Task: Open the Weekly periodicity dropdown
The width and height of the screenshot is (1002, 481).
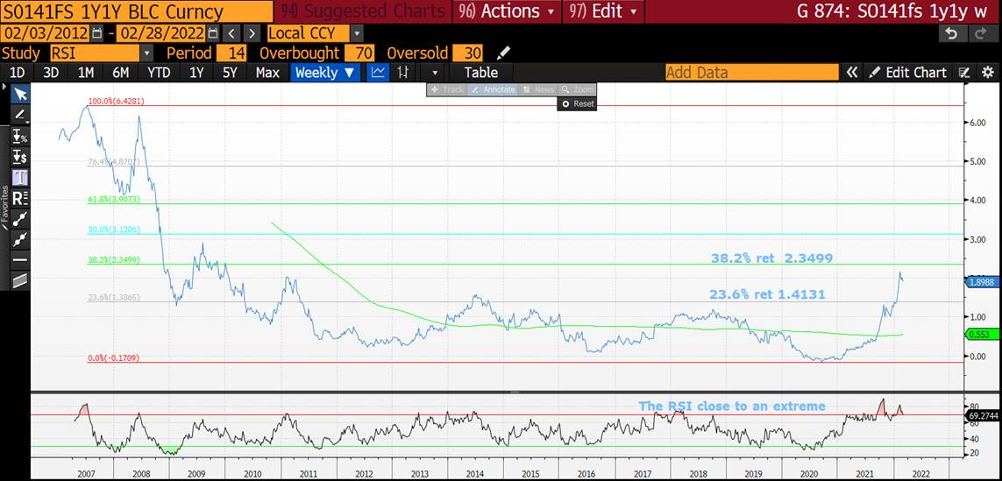Action: tap(325, 72)
